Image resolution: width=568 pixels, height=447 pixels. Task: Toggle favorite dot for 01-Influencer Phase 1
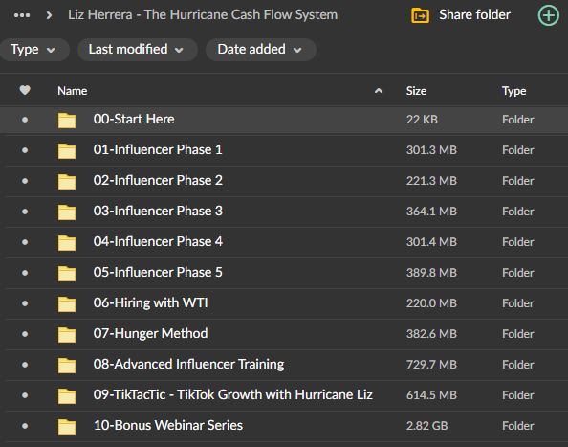(25, 150)
